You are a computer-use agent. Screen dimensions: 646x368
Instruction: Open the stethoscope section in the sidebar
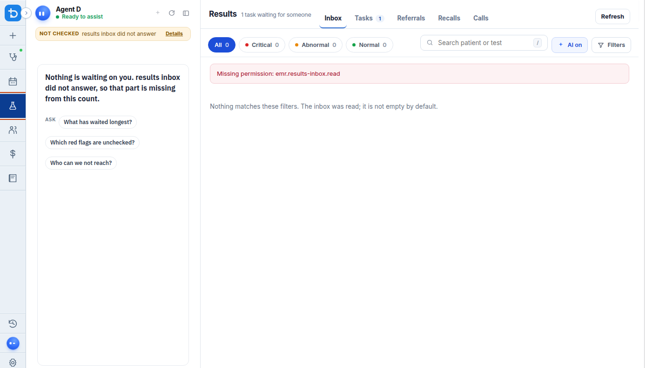13,57
